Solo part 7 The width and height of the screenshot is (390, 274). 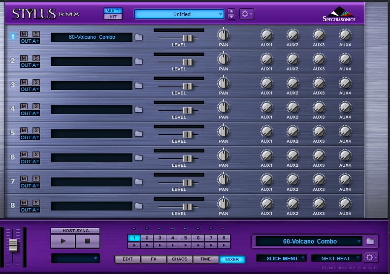pos(36,179)
